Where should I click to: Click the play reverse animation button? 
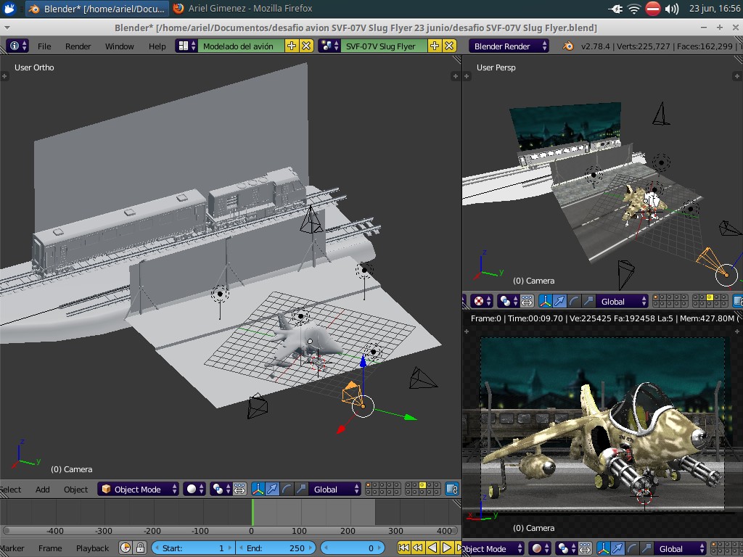point(432,548)
